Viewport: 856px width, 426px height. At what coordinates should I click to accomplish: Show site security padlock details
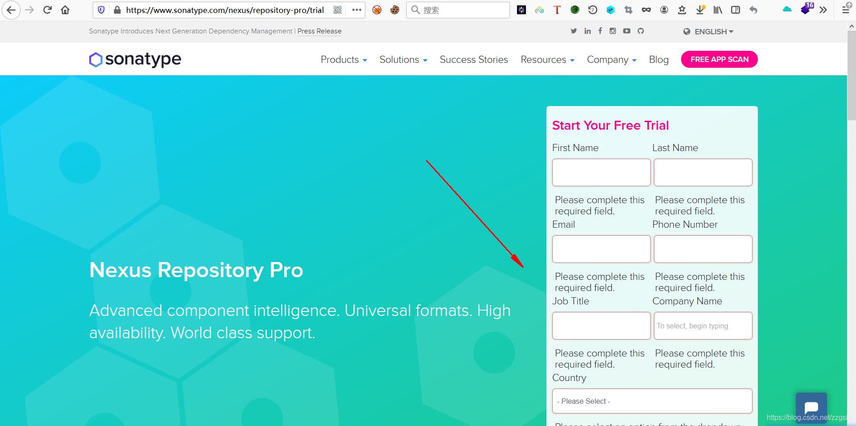(117, 10)
